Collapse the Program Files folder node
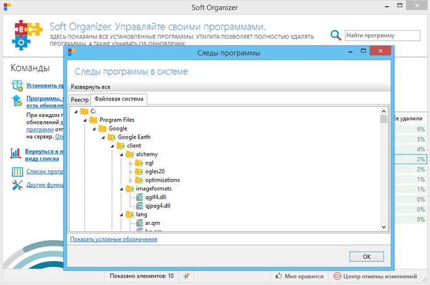 85,120
